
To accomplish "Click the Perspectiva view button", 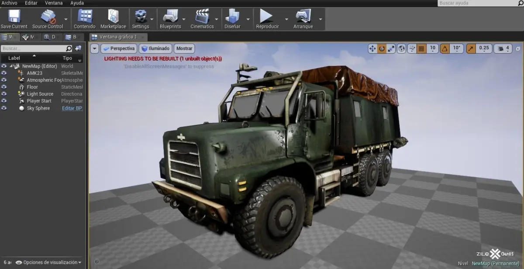I will point(119,48).
